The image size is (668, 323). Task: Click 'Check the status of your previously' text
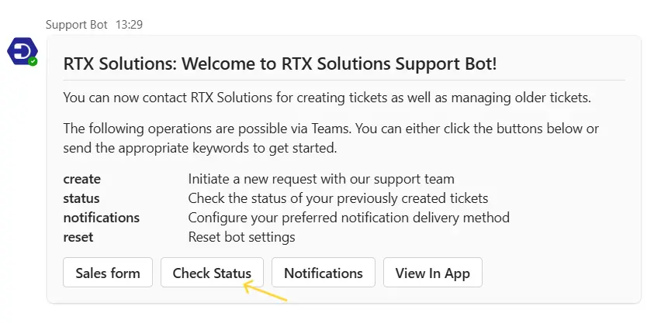pos(337,198)
